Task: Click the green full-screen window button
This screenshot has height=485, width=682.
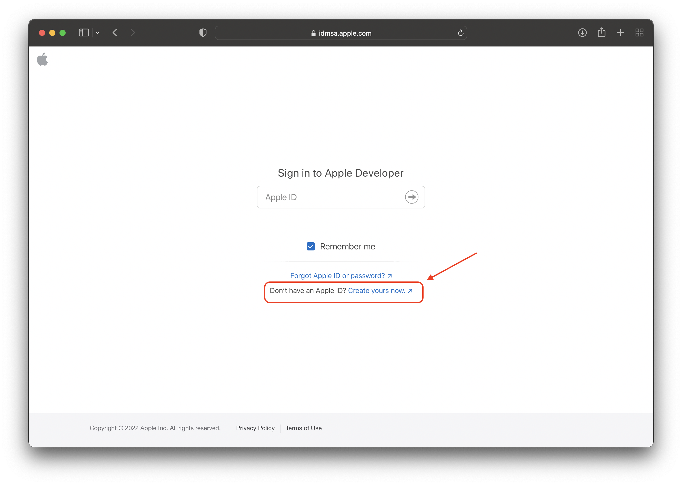Action: [63, 33]
